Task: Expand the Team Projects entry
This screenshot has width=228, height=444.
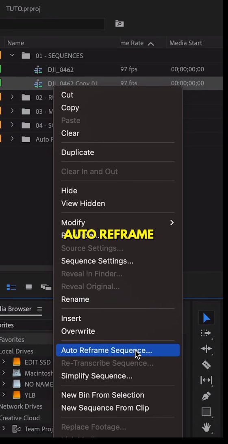Action: [x=3, y=429]
